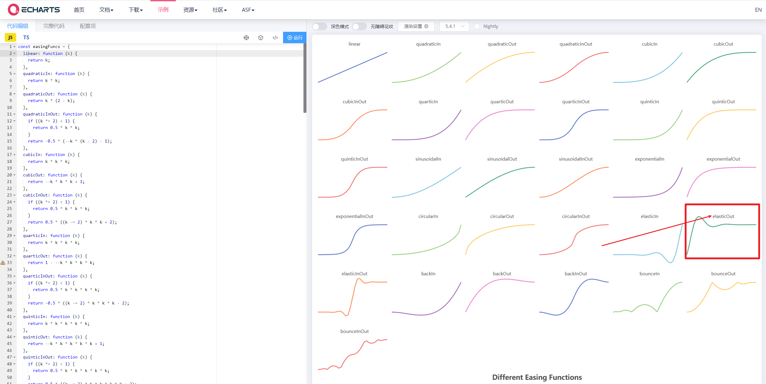766x384 pixels.
Task: Click the CodeSandbox cube icon
Action: point(261,37)
